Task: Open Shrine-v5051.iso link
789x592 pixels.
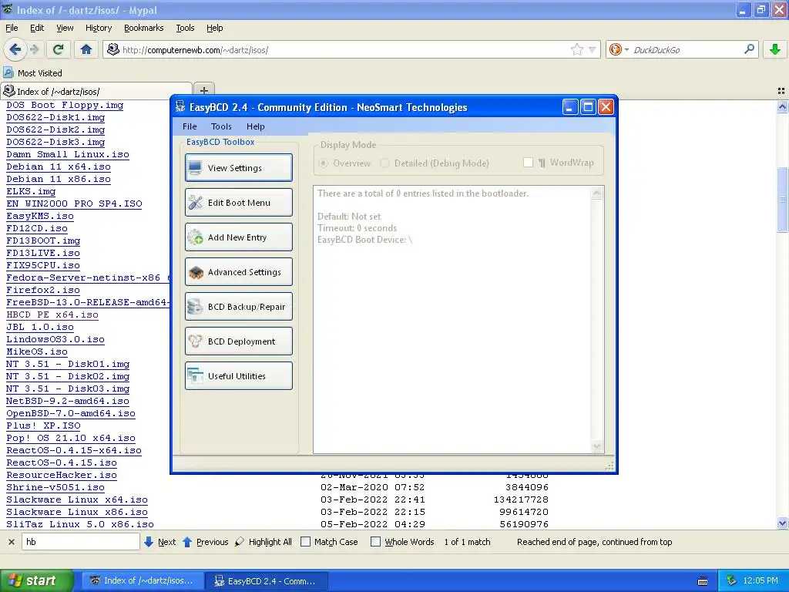Action: point(55,487)
